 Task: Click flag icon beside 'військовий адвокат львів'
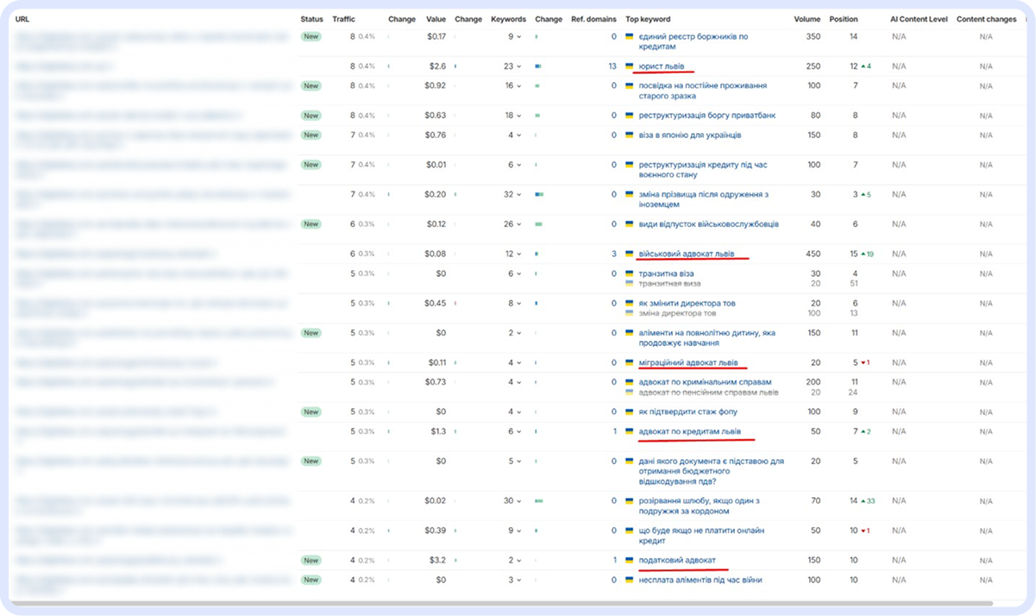[x=630, y=254]
